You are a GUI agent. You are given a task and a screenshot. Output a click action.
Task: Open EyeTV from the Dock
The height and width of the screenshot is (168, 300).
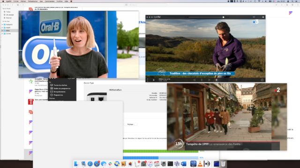tap(193, 164)
